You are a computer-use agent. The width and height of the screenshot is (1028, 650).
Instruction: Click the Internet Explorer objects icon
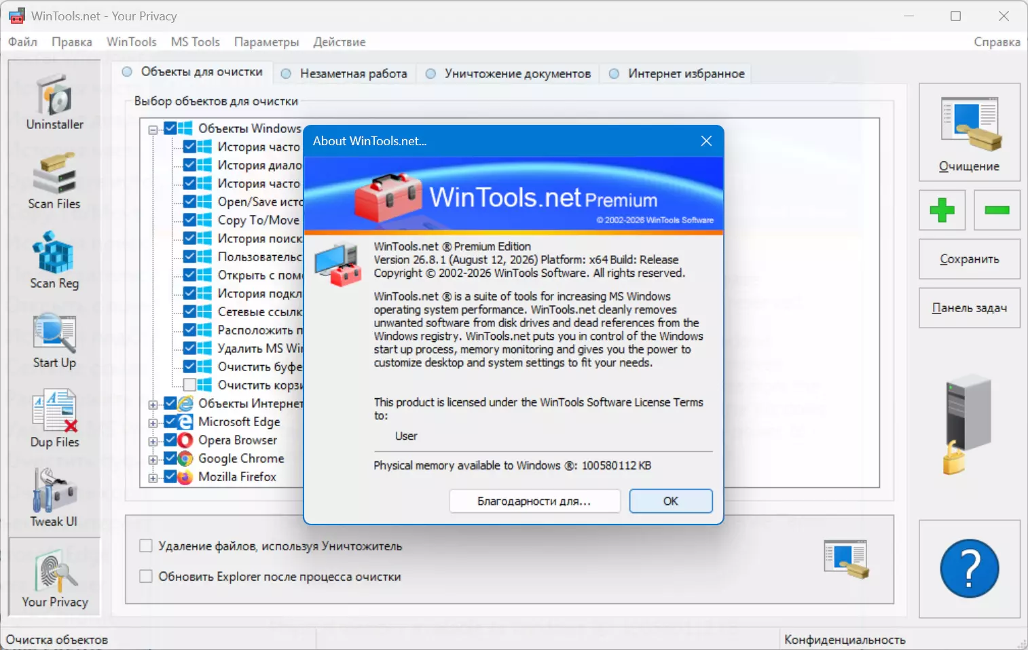(x=185, y=404)
